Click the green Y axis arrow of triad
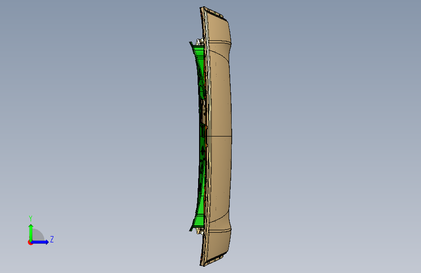The height and width of the screenshot is (273, 421). pyautogui.click(x=31, y=232)
